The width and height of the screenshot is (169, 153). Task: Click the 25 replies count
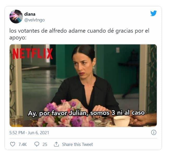(45, 144)
